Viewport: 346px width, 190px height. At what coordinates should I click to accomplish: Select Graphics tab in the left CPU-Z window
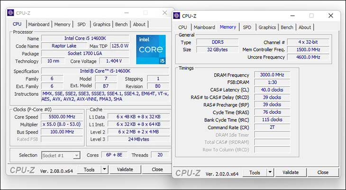click(x=101, y=24)
